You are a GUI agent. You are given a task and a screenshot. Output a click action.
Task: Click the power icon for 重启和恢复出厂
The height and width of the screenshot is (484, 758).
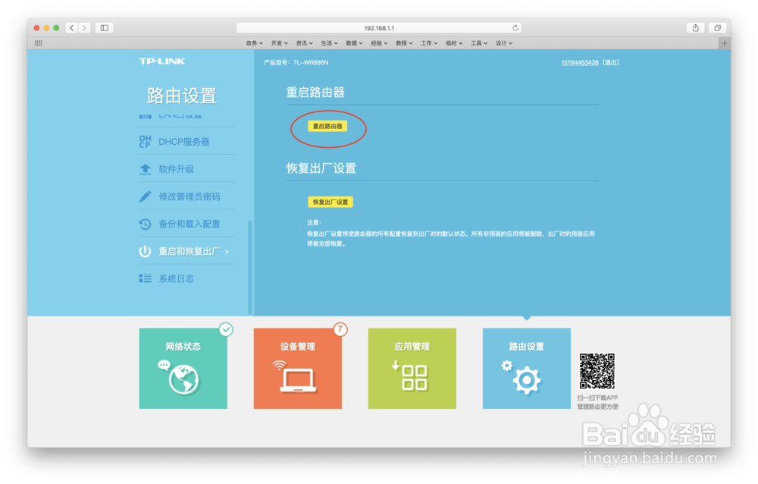click(145, 251)
